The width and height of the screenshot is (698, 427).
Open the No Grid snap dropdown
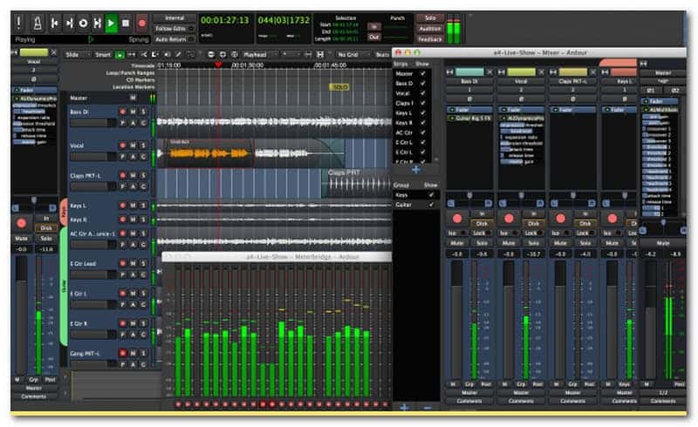(352, 55)
